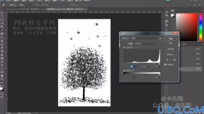204x114 pixels.
Task: Click the output white slider handle
Action: pyautogui.click(x=160, y=75)
